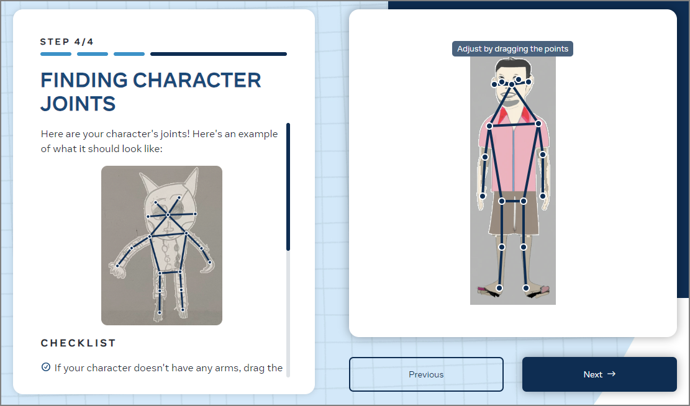Click the second step progress segment
690x406 pixels.
point(93,54)
